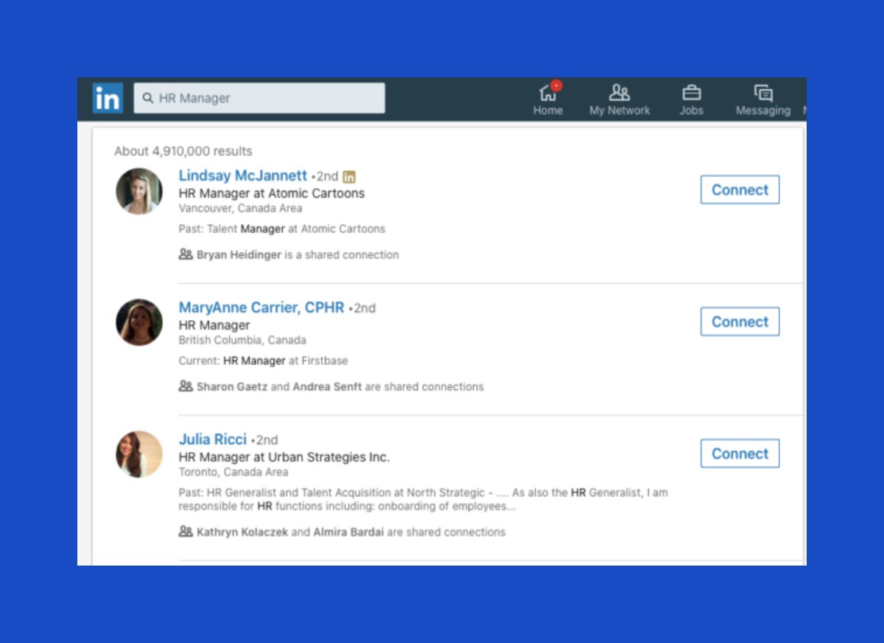This screenshot has height=643, width=884.
Task: Connect with MaryAnne Carrier
Action: click(740, 321)
